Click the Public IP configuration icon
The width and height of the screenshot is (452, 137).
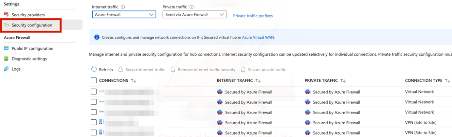6,48
